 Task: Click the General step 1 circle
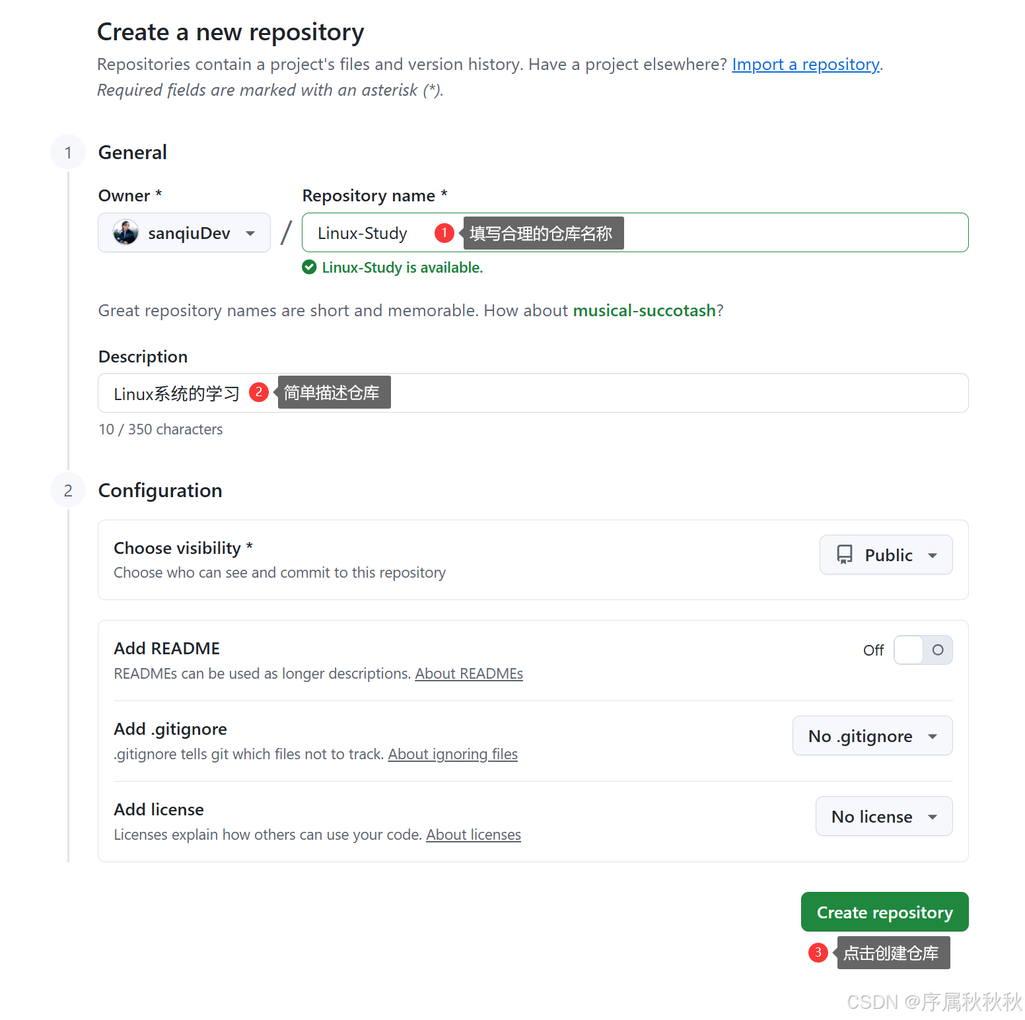click(68, 153)
